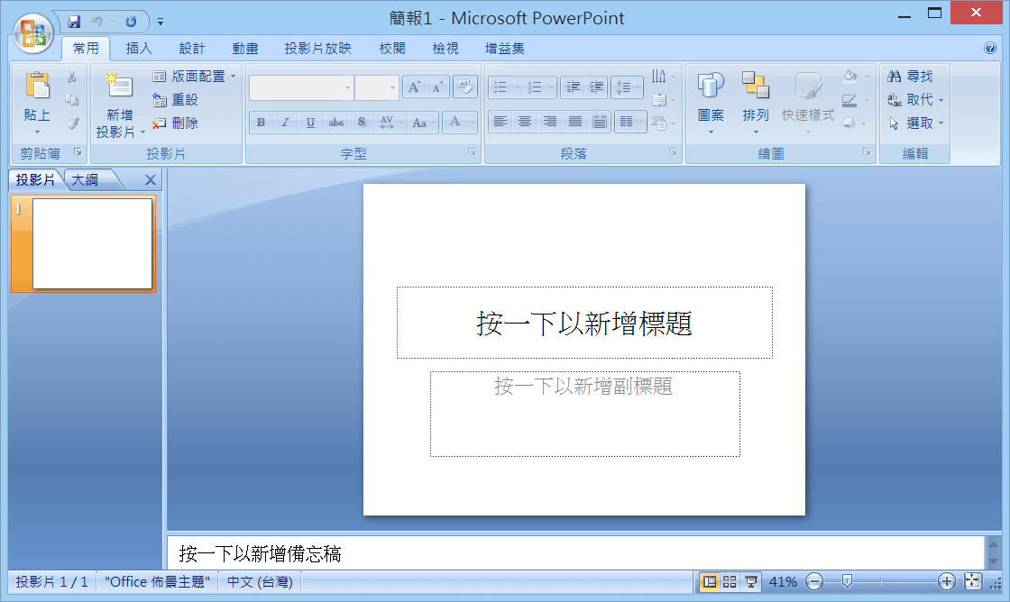
Task: Click the 刪除 delete slide button
Action: click(175, 123)
